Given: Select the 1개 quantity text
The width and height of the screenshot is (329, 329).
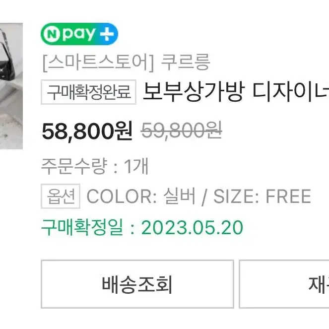Looking at the screenshot, I should point(136,166).
